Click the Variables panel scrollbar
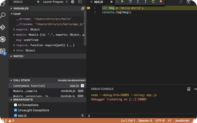Screen dimensions: 197x123 pos(85,28)
